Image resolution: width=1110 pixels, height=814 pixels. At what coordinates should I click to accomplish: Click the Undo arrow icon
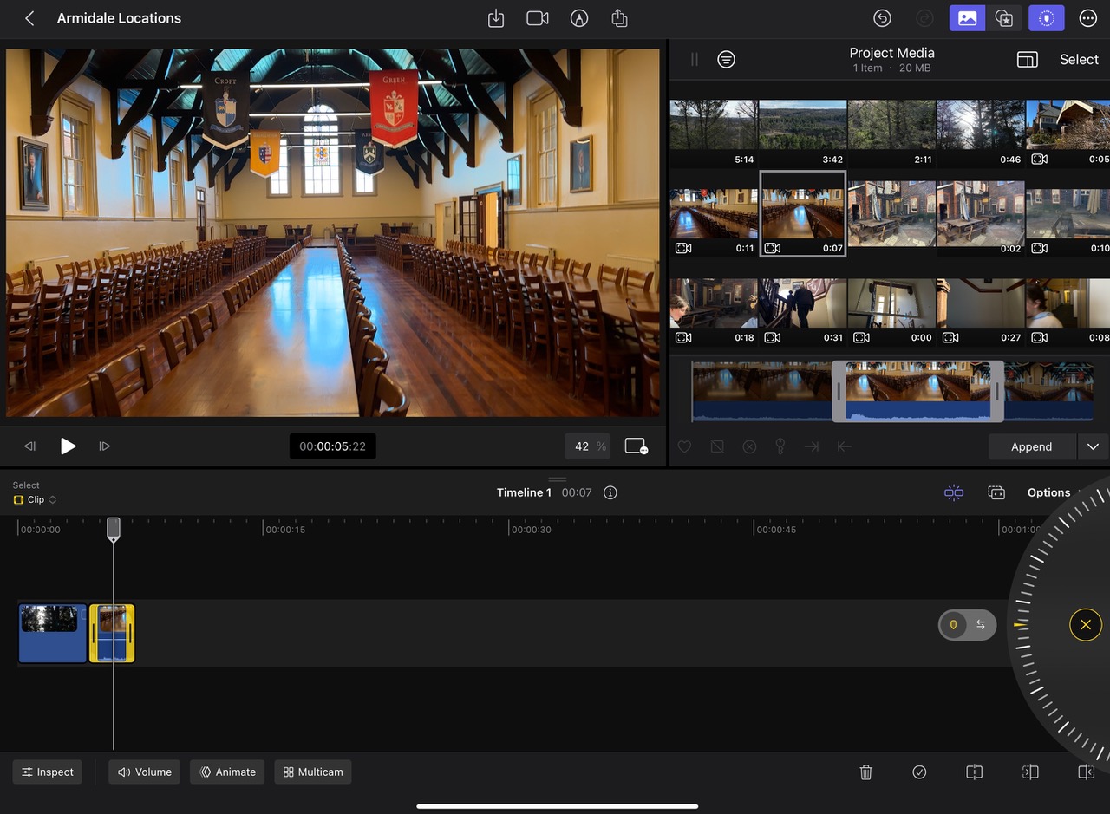882,18
